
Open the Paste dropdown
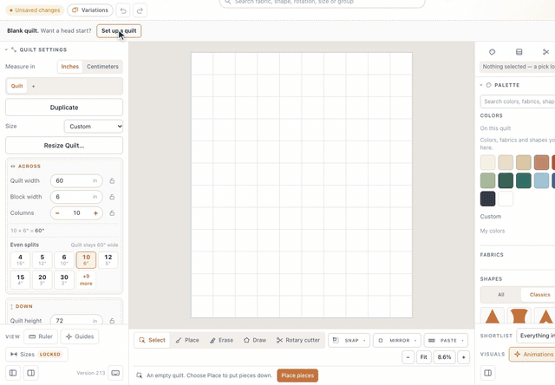coord(446,341)
